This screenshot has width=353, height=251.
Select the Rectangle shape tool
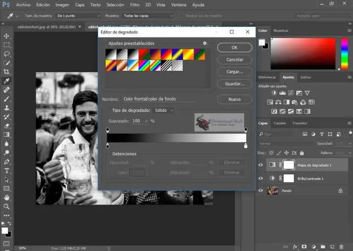click(6, 188)
